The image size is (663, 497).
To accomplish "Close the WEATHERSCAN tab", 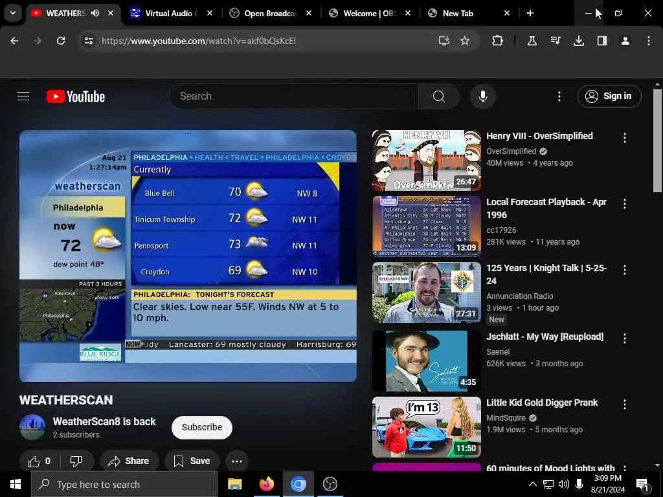I will click(111, 13).
